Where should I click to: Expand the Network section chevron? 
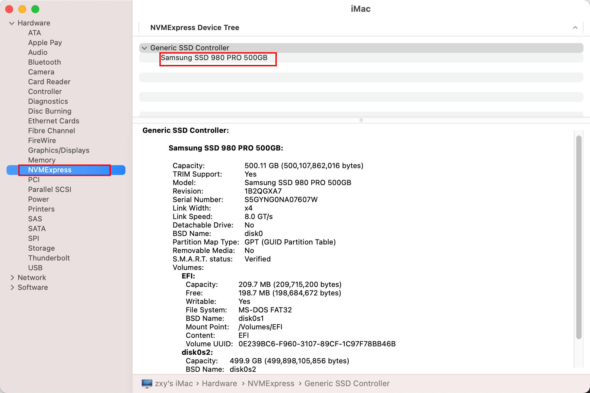tap(12, 277)
